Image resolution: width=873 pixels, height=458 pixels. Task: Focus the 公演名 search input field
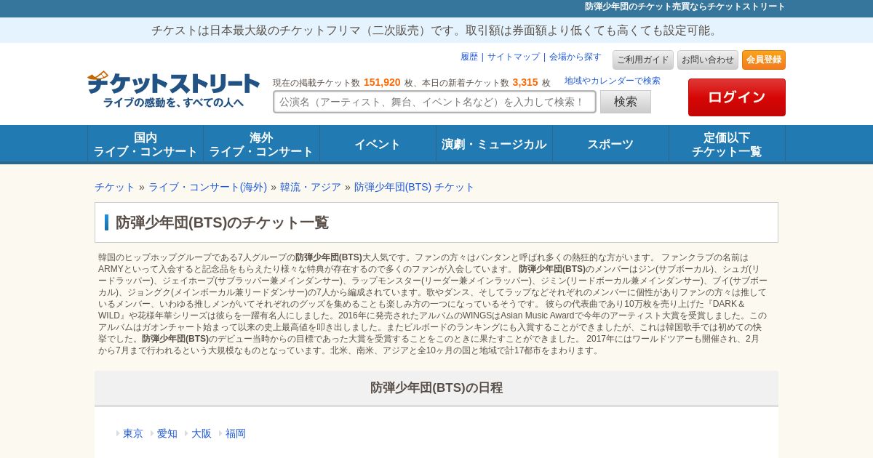[434, 102]
